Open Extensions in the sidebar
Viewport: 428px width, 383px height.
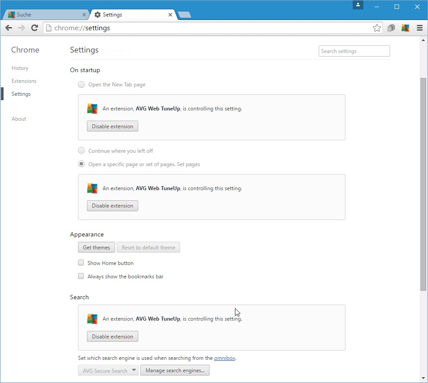point(24,81)
